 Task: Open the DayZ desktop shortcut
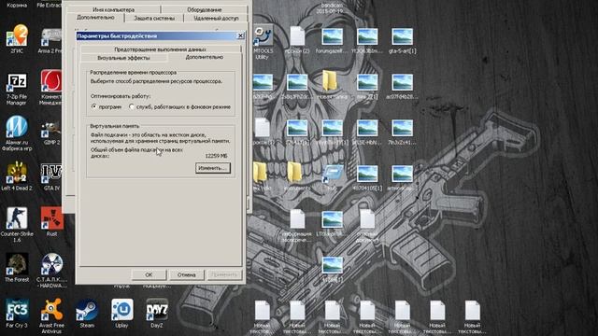tap(157, 313)
